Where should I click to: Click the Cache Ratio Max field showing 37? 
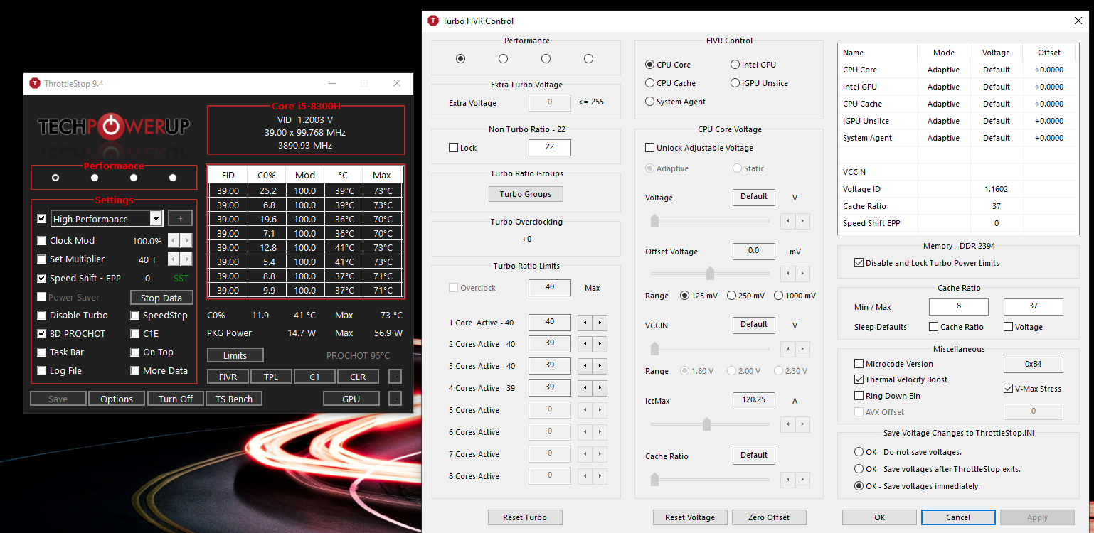coord(1034,307)
